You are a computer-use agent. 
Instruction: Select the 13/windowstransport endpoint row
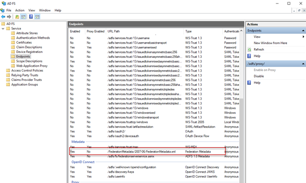click(x=154, y=117)
